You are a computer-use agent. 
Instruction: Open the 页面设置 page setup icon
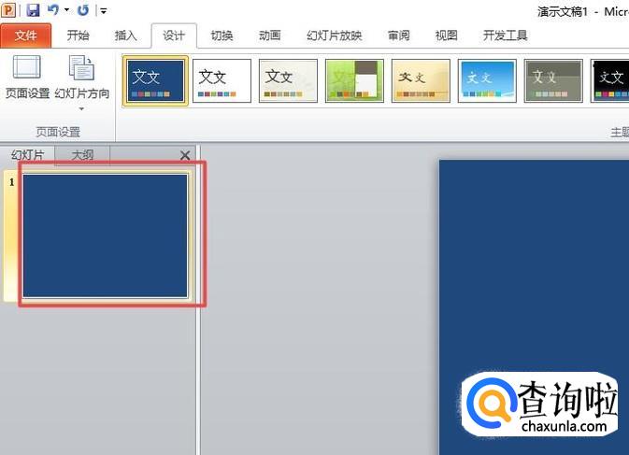27,69
